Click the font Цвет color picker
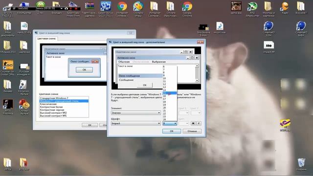The height and width of the screenshot is (176, 313). 184,123
